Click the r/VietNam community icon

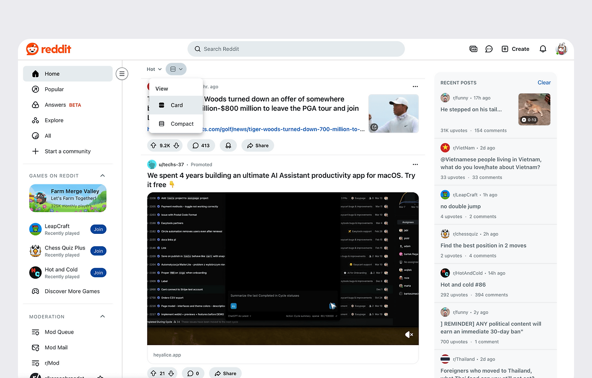pos(445,148)
